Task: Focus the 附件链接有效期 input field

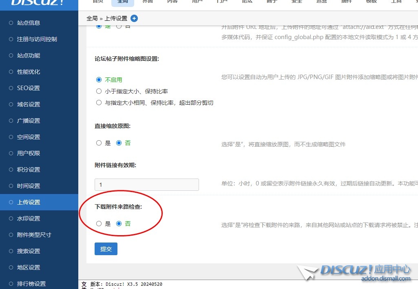Action: [x=147, y=185]
